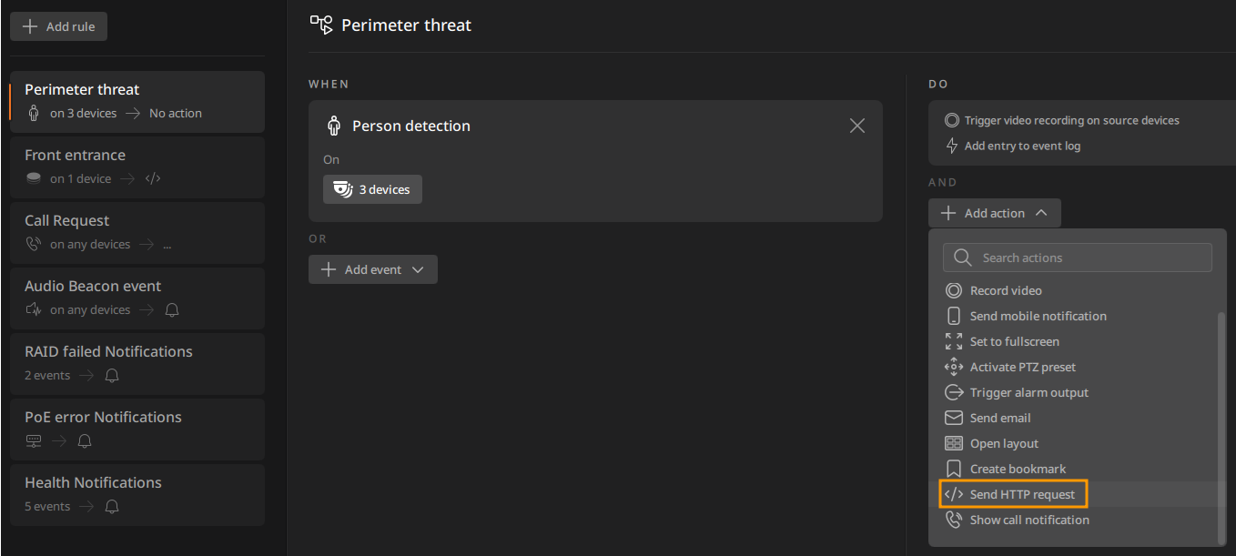Click the Show call notification phone icon
The height and width of the screenshot is (556, 1236).
(x=954, y=520)
